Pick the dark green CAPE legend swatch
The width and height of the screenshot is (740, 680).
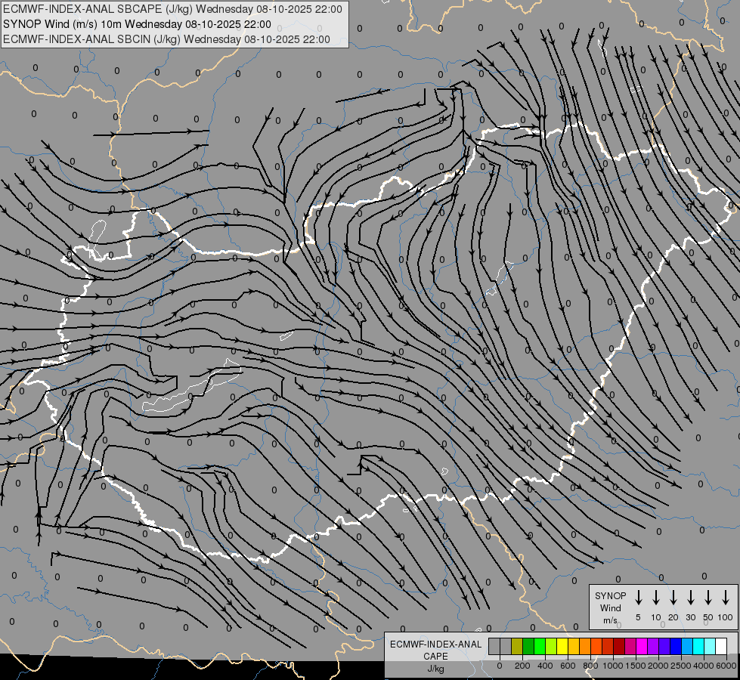point(528,646)
